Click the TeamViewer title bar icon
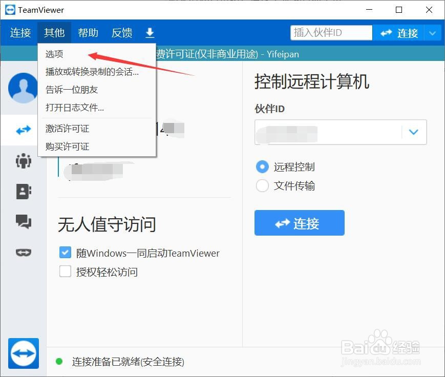The image size is (445, 377). tap(10, 10)
